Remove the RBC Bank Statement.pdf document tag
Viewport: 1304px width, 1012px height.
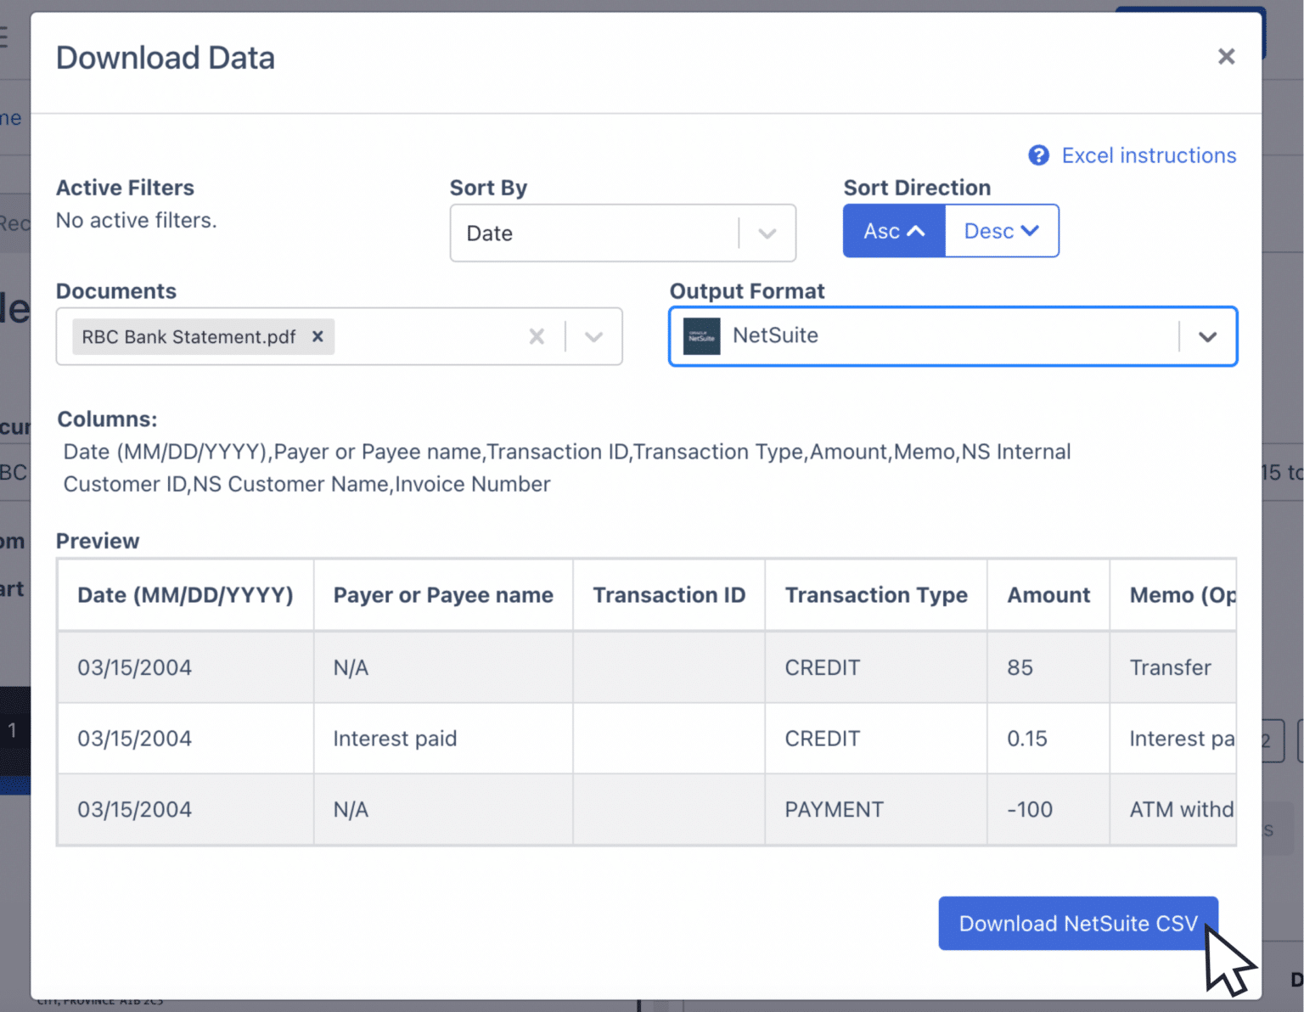318,336
